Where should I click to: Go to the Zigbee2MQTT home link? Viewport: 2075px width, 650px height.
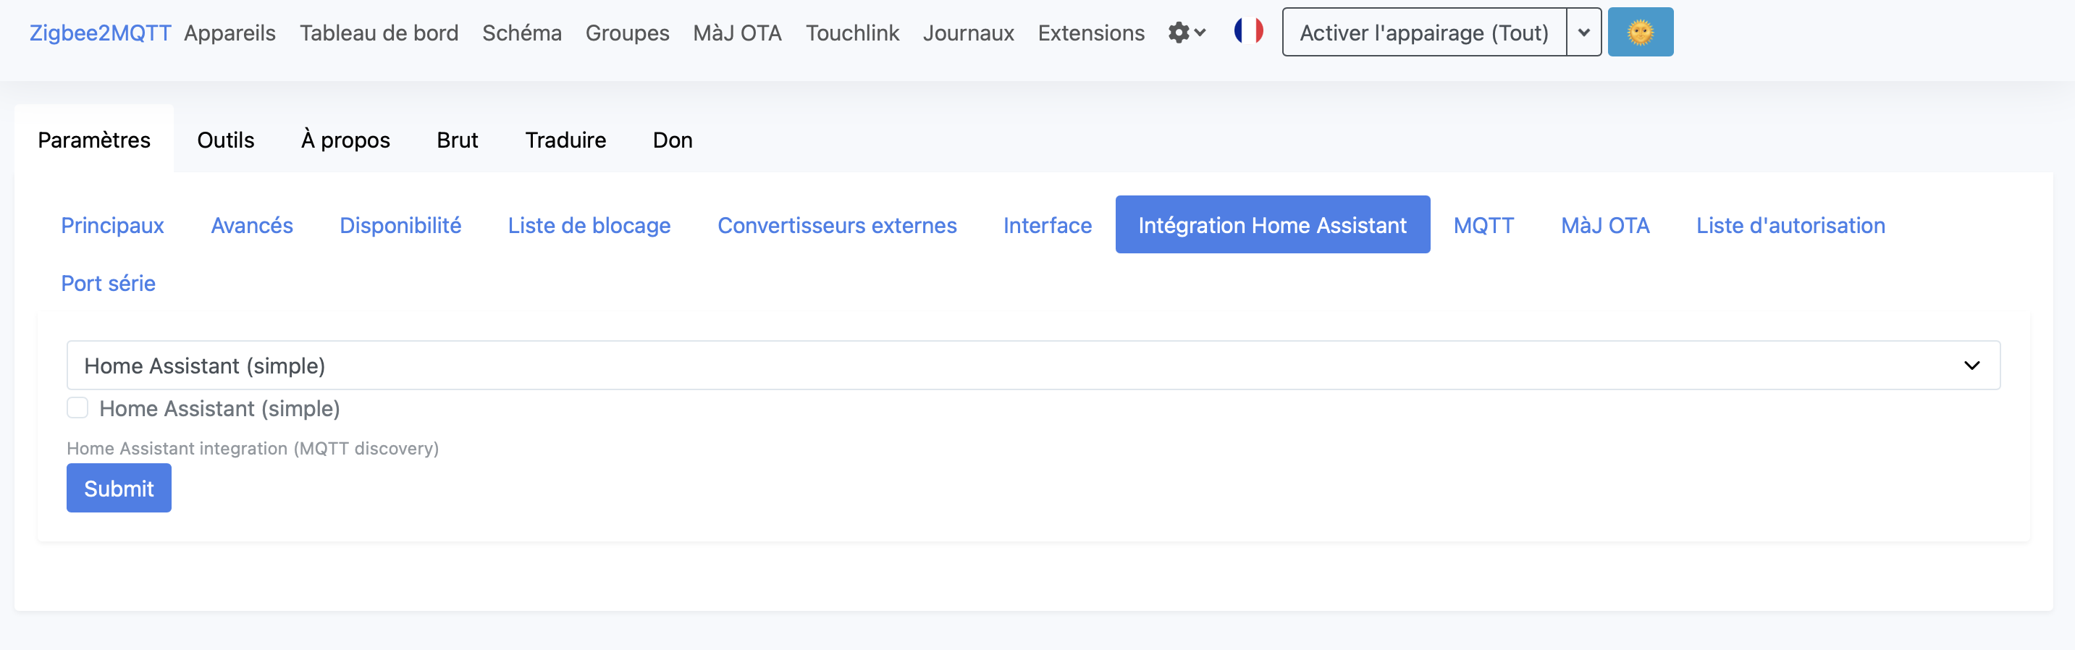tap(100, 33)
